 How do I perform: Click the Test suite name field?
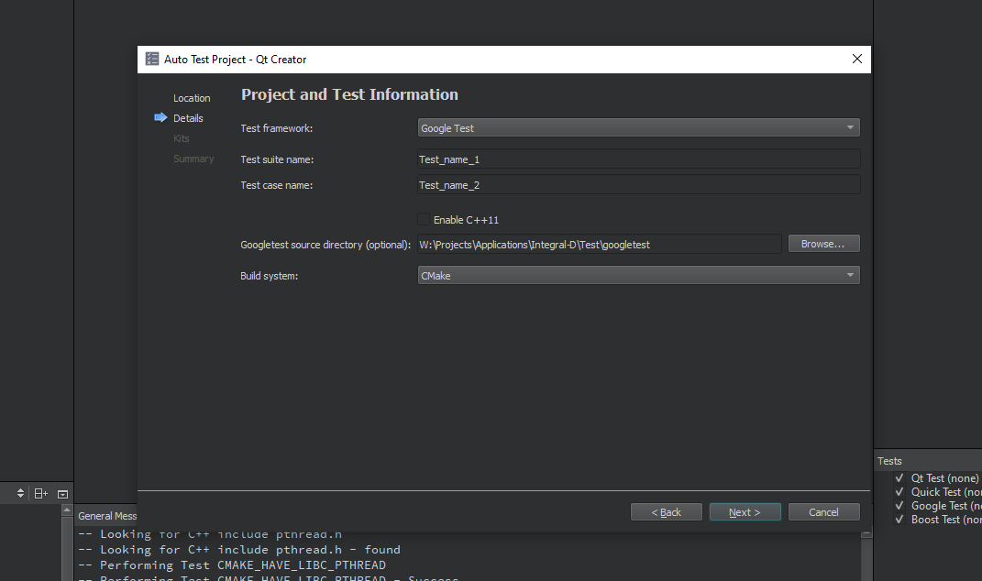click(638, 159)
